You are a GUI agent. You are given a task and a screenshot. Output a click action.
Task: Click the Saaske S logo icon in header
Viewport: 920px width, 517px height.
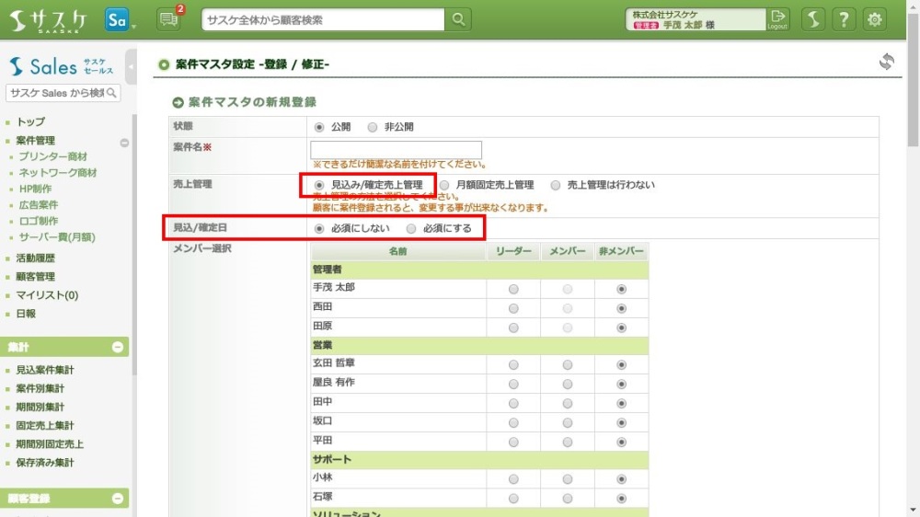click(x=812, y=19)
